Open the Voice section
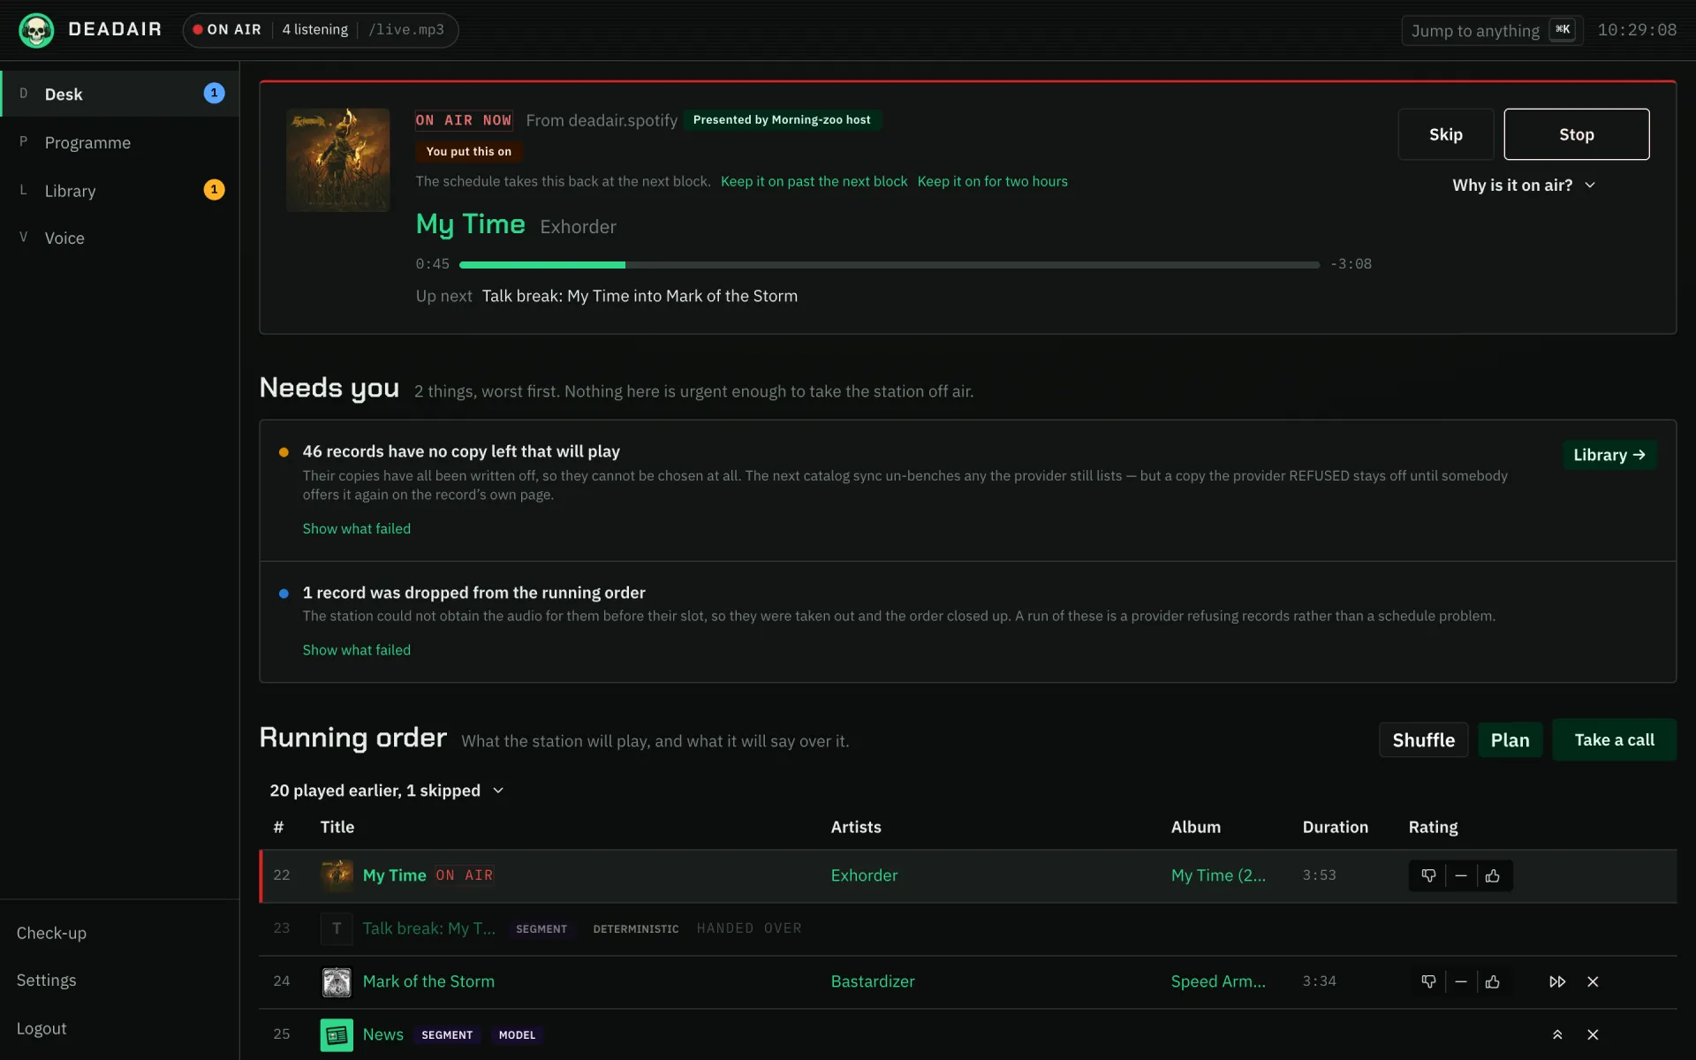The width and height of the screenshot is (1696, 1060). [120, 238]
